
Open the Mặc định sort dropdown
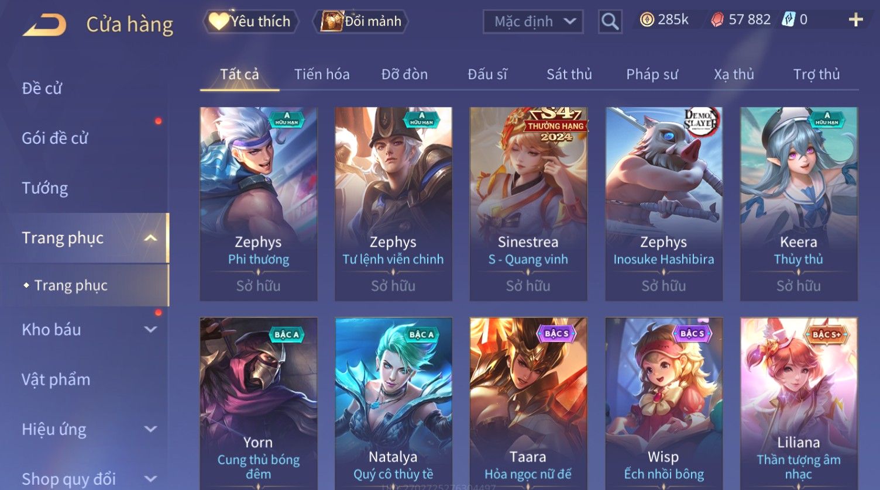click(533, 22)
